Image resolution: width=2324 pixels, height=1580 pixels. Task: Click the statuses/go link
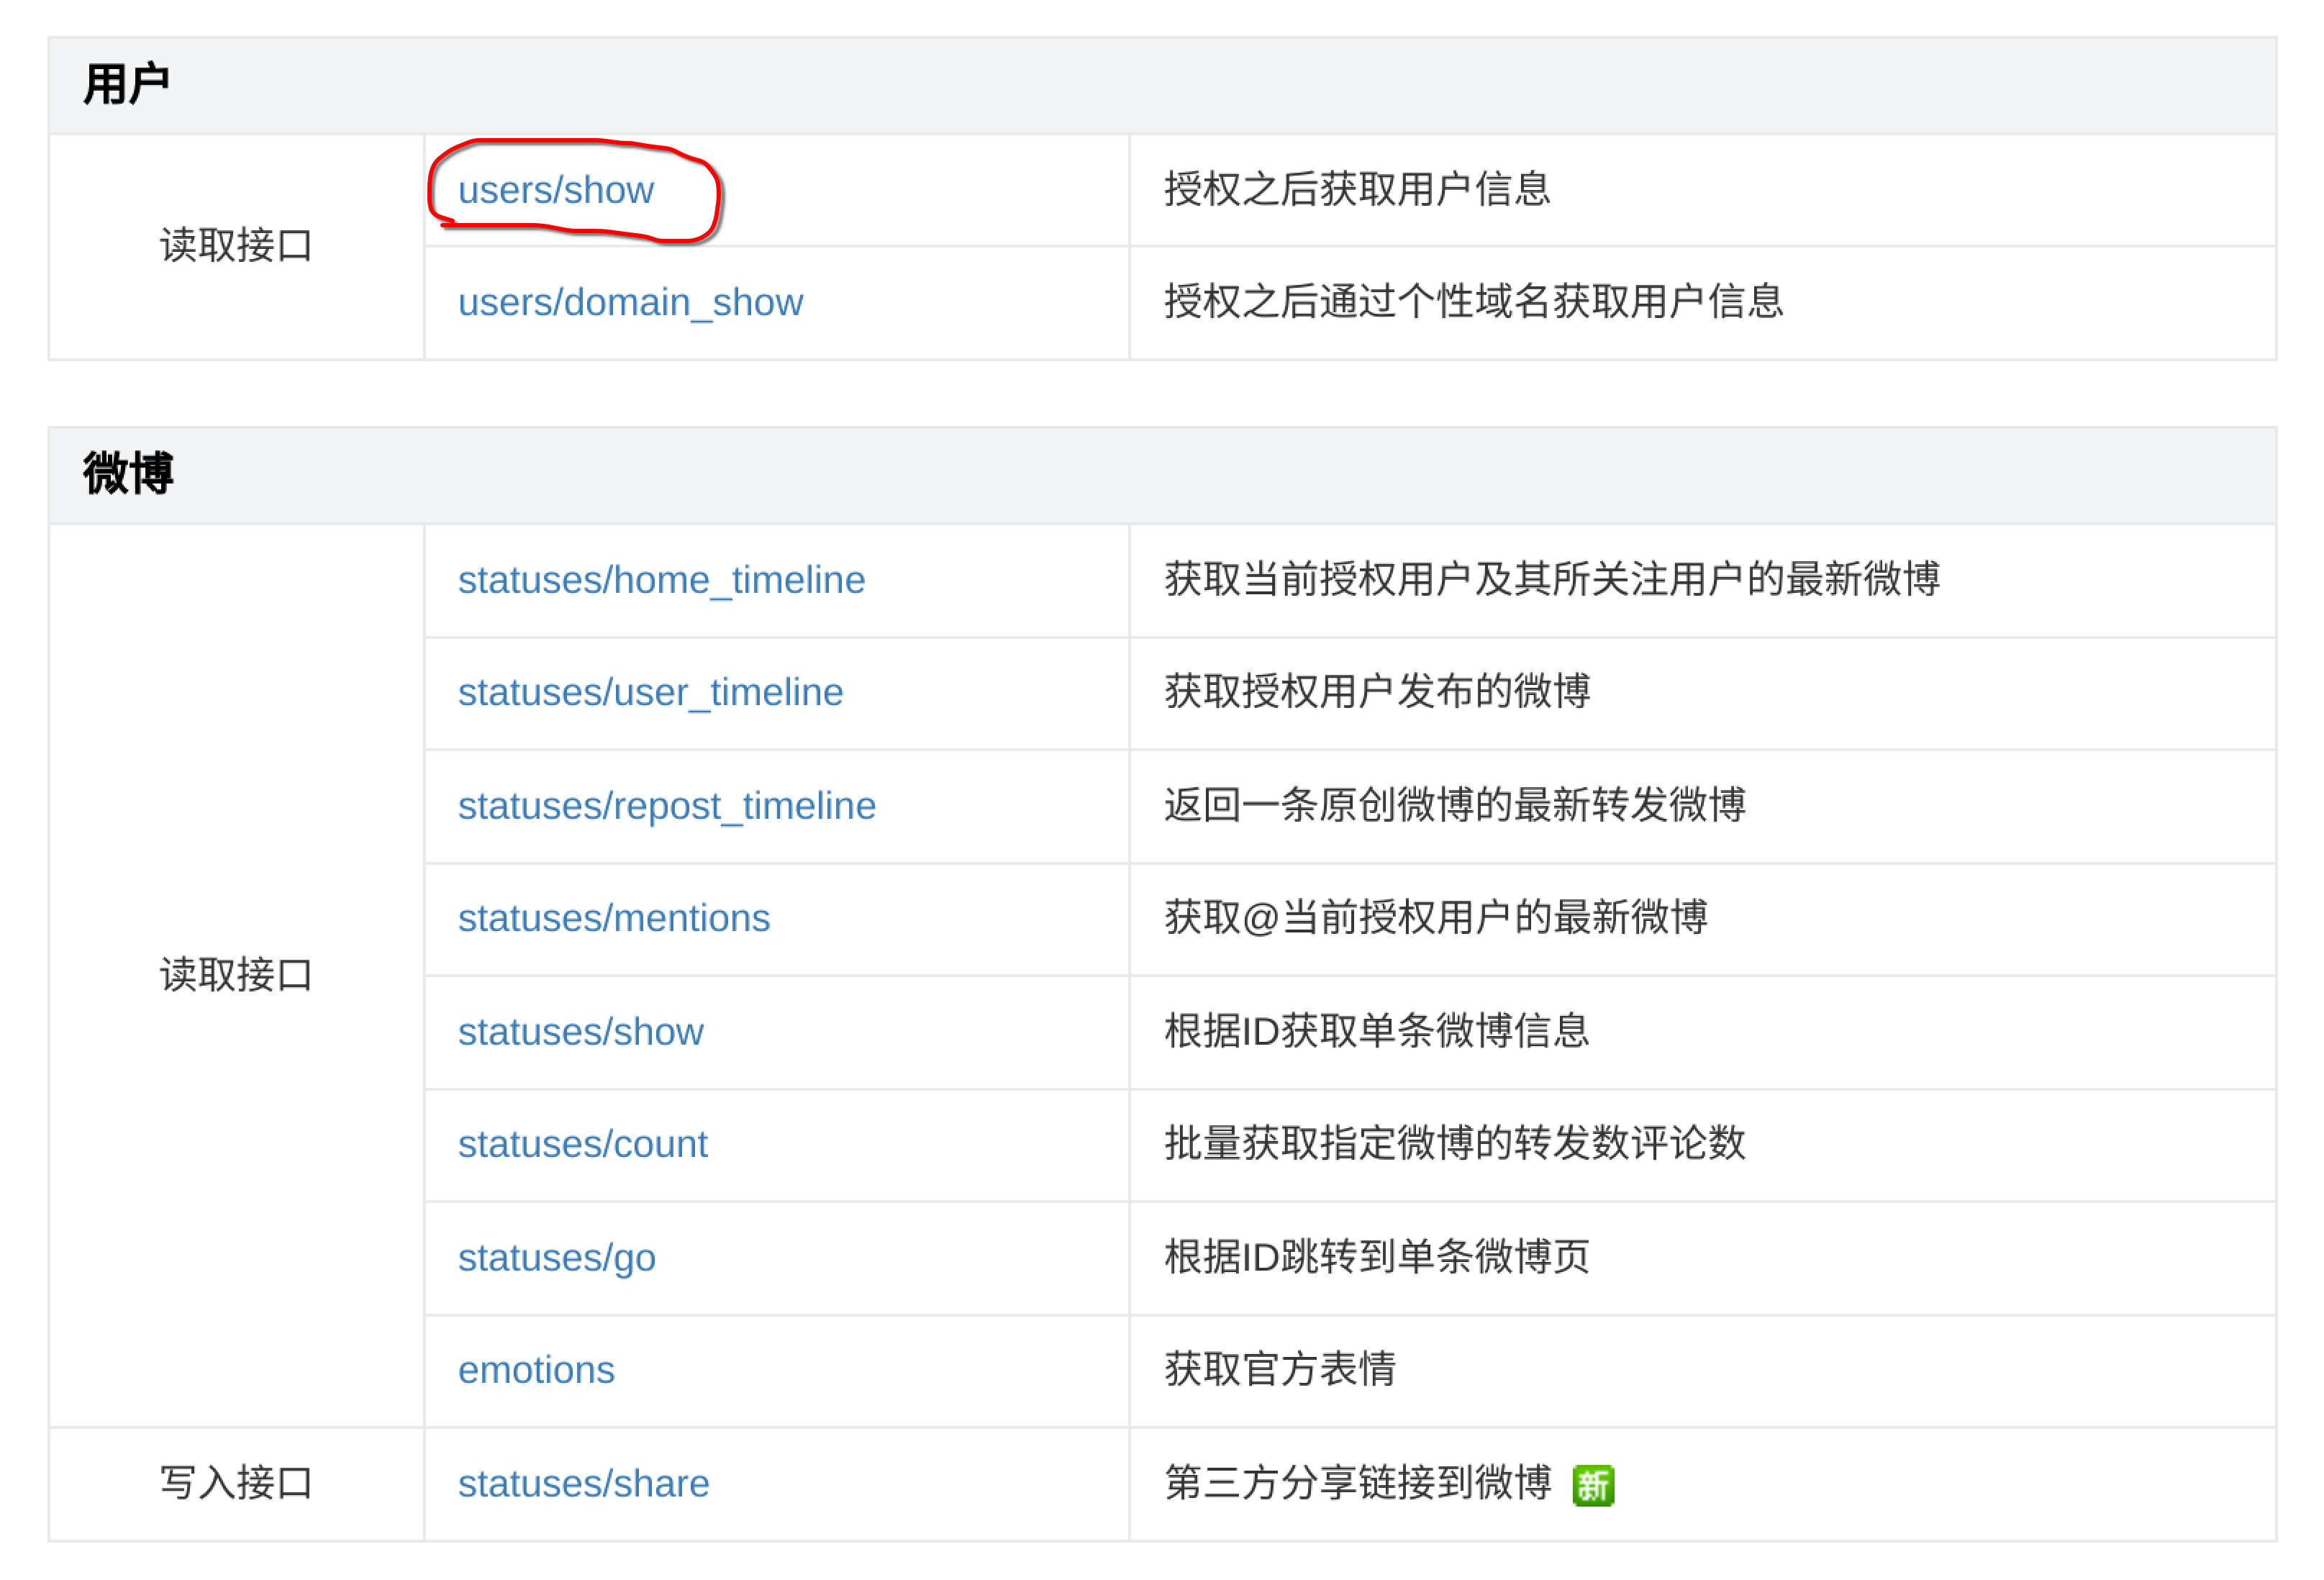tap(556, 1258)
